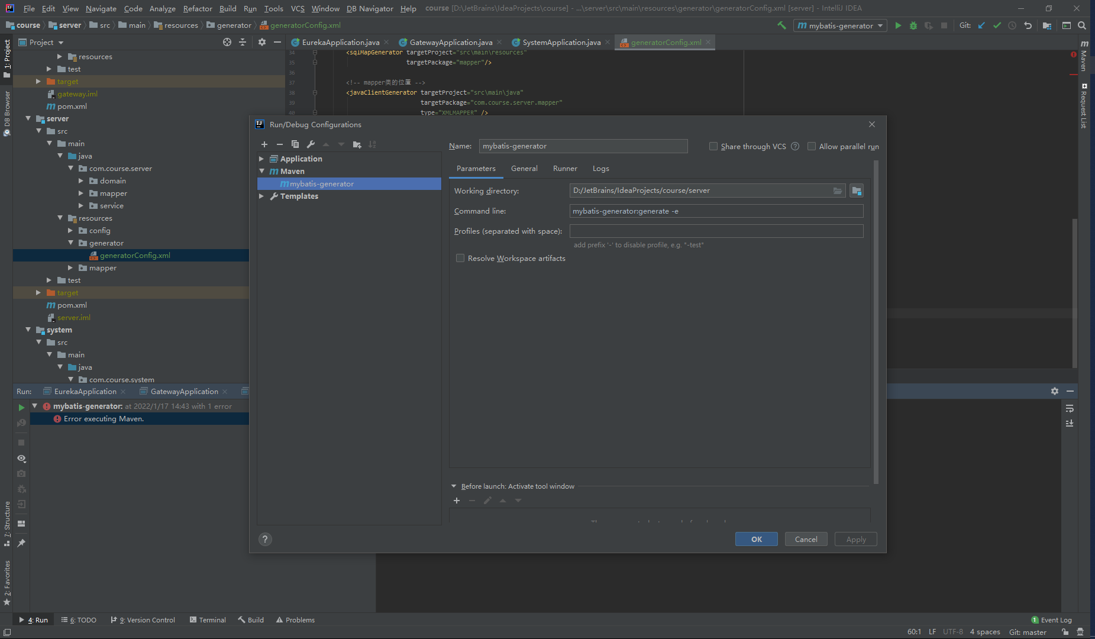Cancel the Run/Debug Configurations dialog
This screenshot has width=1095, height=639.
tap(806, 539)
